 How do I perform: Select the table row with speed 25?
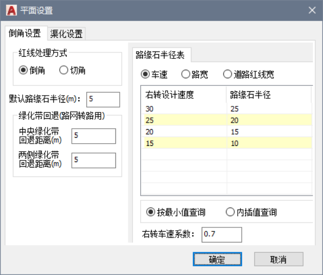coord(227,120)
